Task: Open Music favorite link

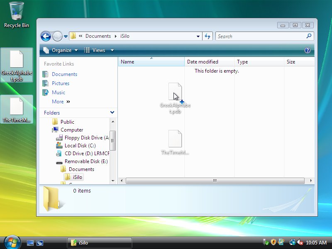Action: click(x=59, y=93)
